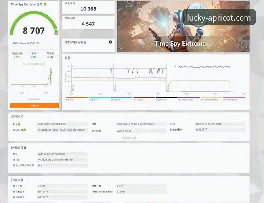
Task: Click the info icon in estimated game performance
Action: [x=110, y=42]
